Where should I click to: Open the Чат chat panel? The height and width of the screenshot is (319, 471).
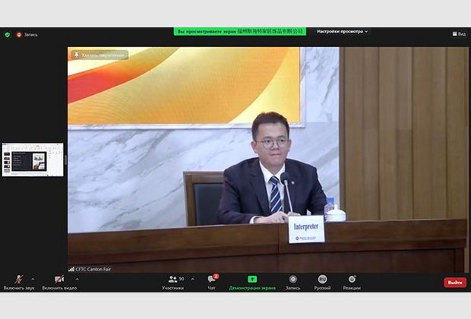point(213,282)
